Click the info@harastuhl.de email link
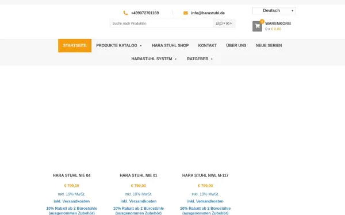 [x=208, y=13]
